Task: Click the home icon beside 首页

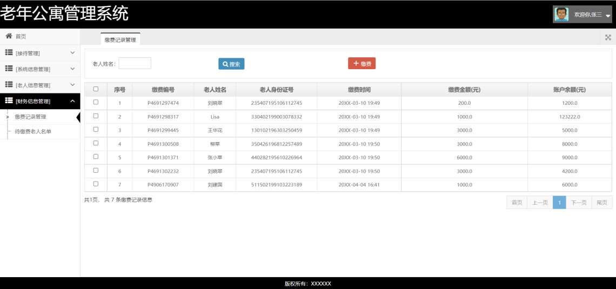Action: tap(9, 36)
